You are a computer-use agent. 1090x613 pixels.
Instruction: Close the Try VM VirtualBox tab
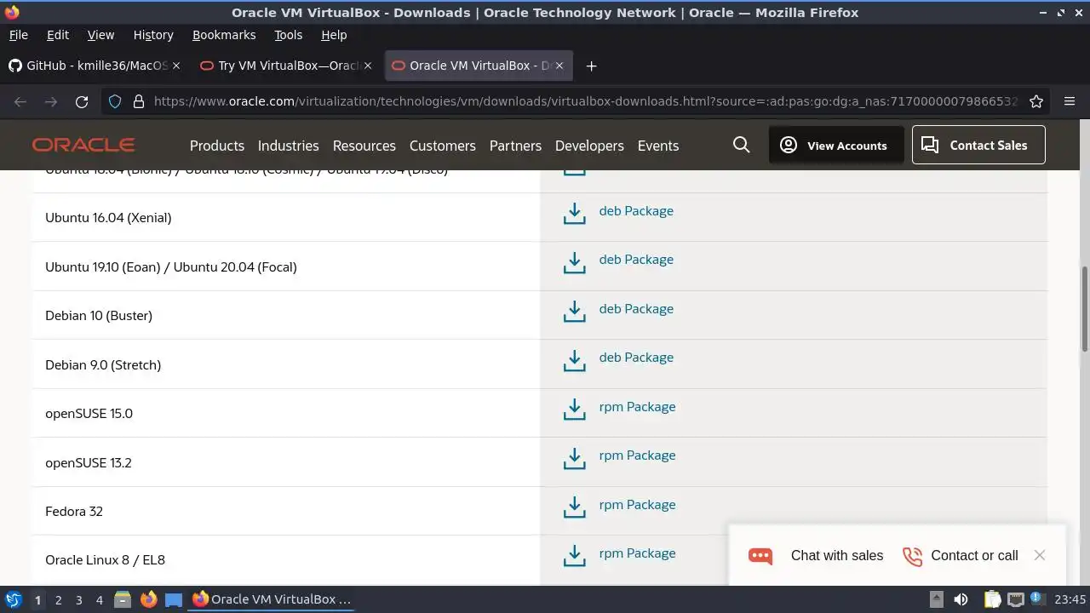pos(368,66)
